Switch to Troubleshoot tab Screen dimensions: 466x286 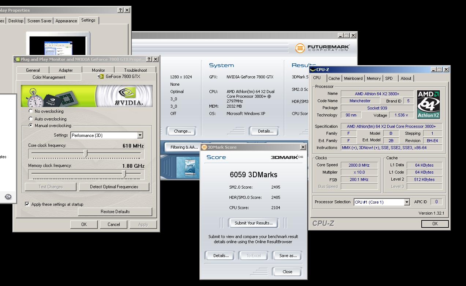[135, 70]
